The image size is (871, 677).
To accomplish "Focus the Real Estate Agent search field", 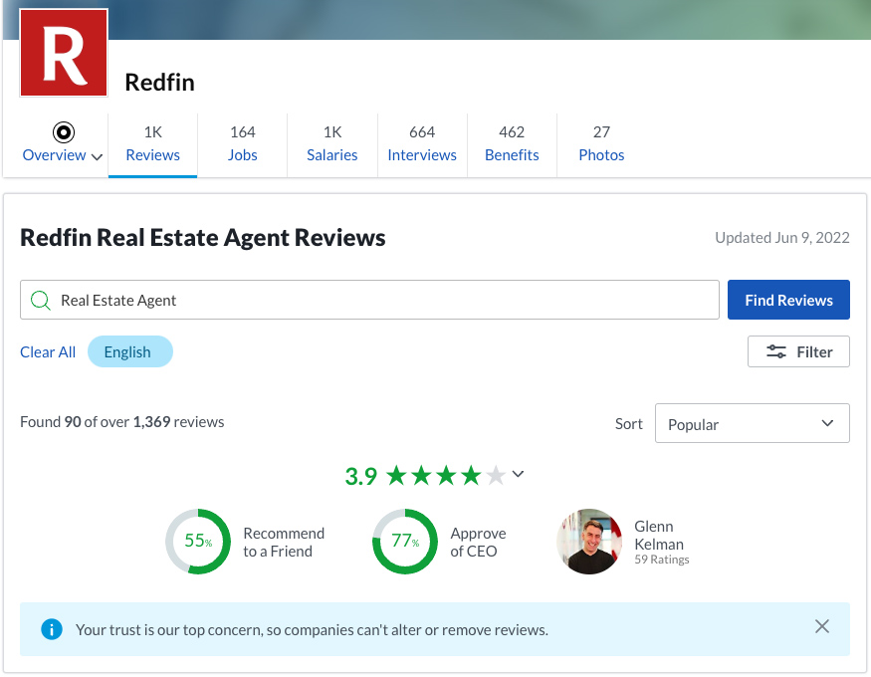I will pyautogui.click(x=369, y=300).
